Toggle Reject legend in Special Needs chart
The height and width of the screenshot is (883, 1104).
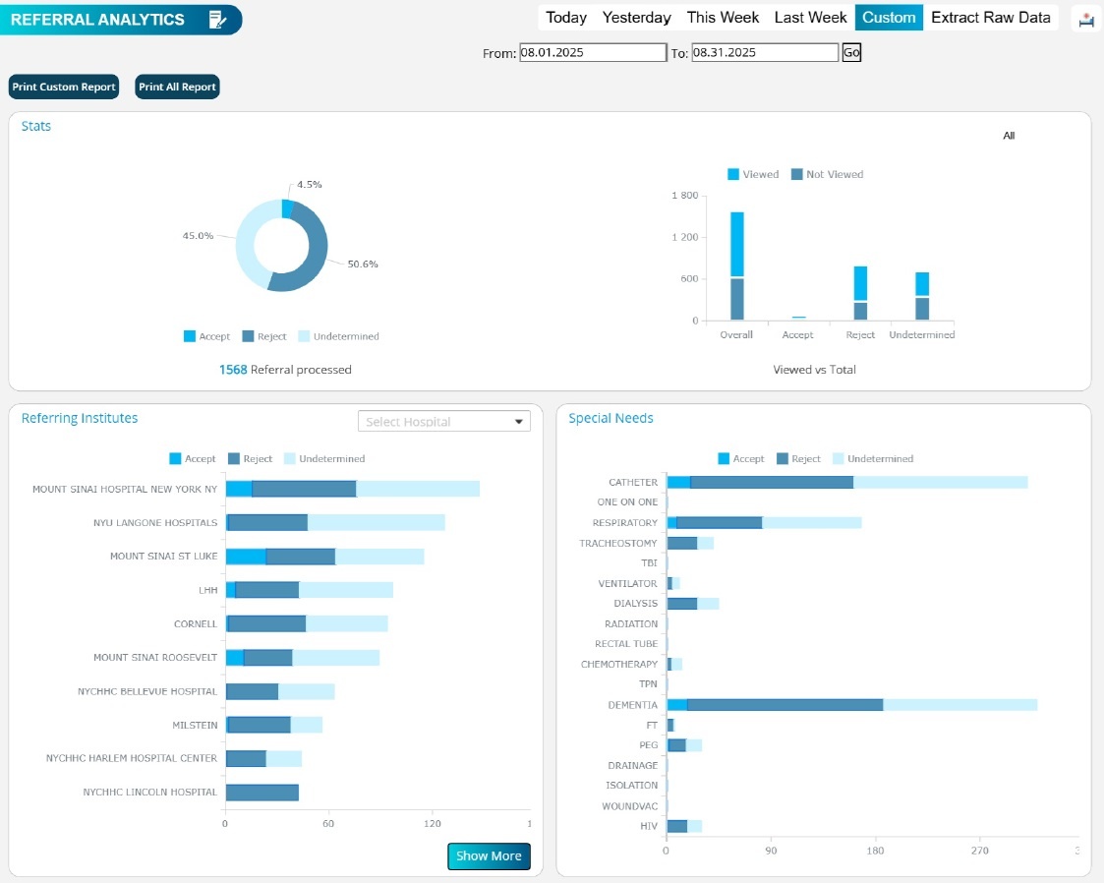[798, 458]
